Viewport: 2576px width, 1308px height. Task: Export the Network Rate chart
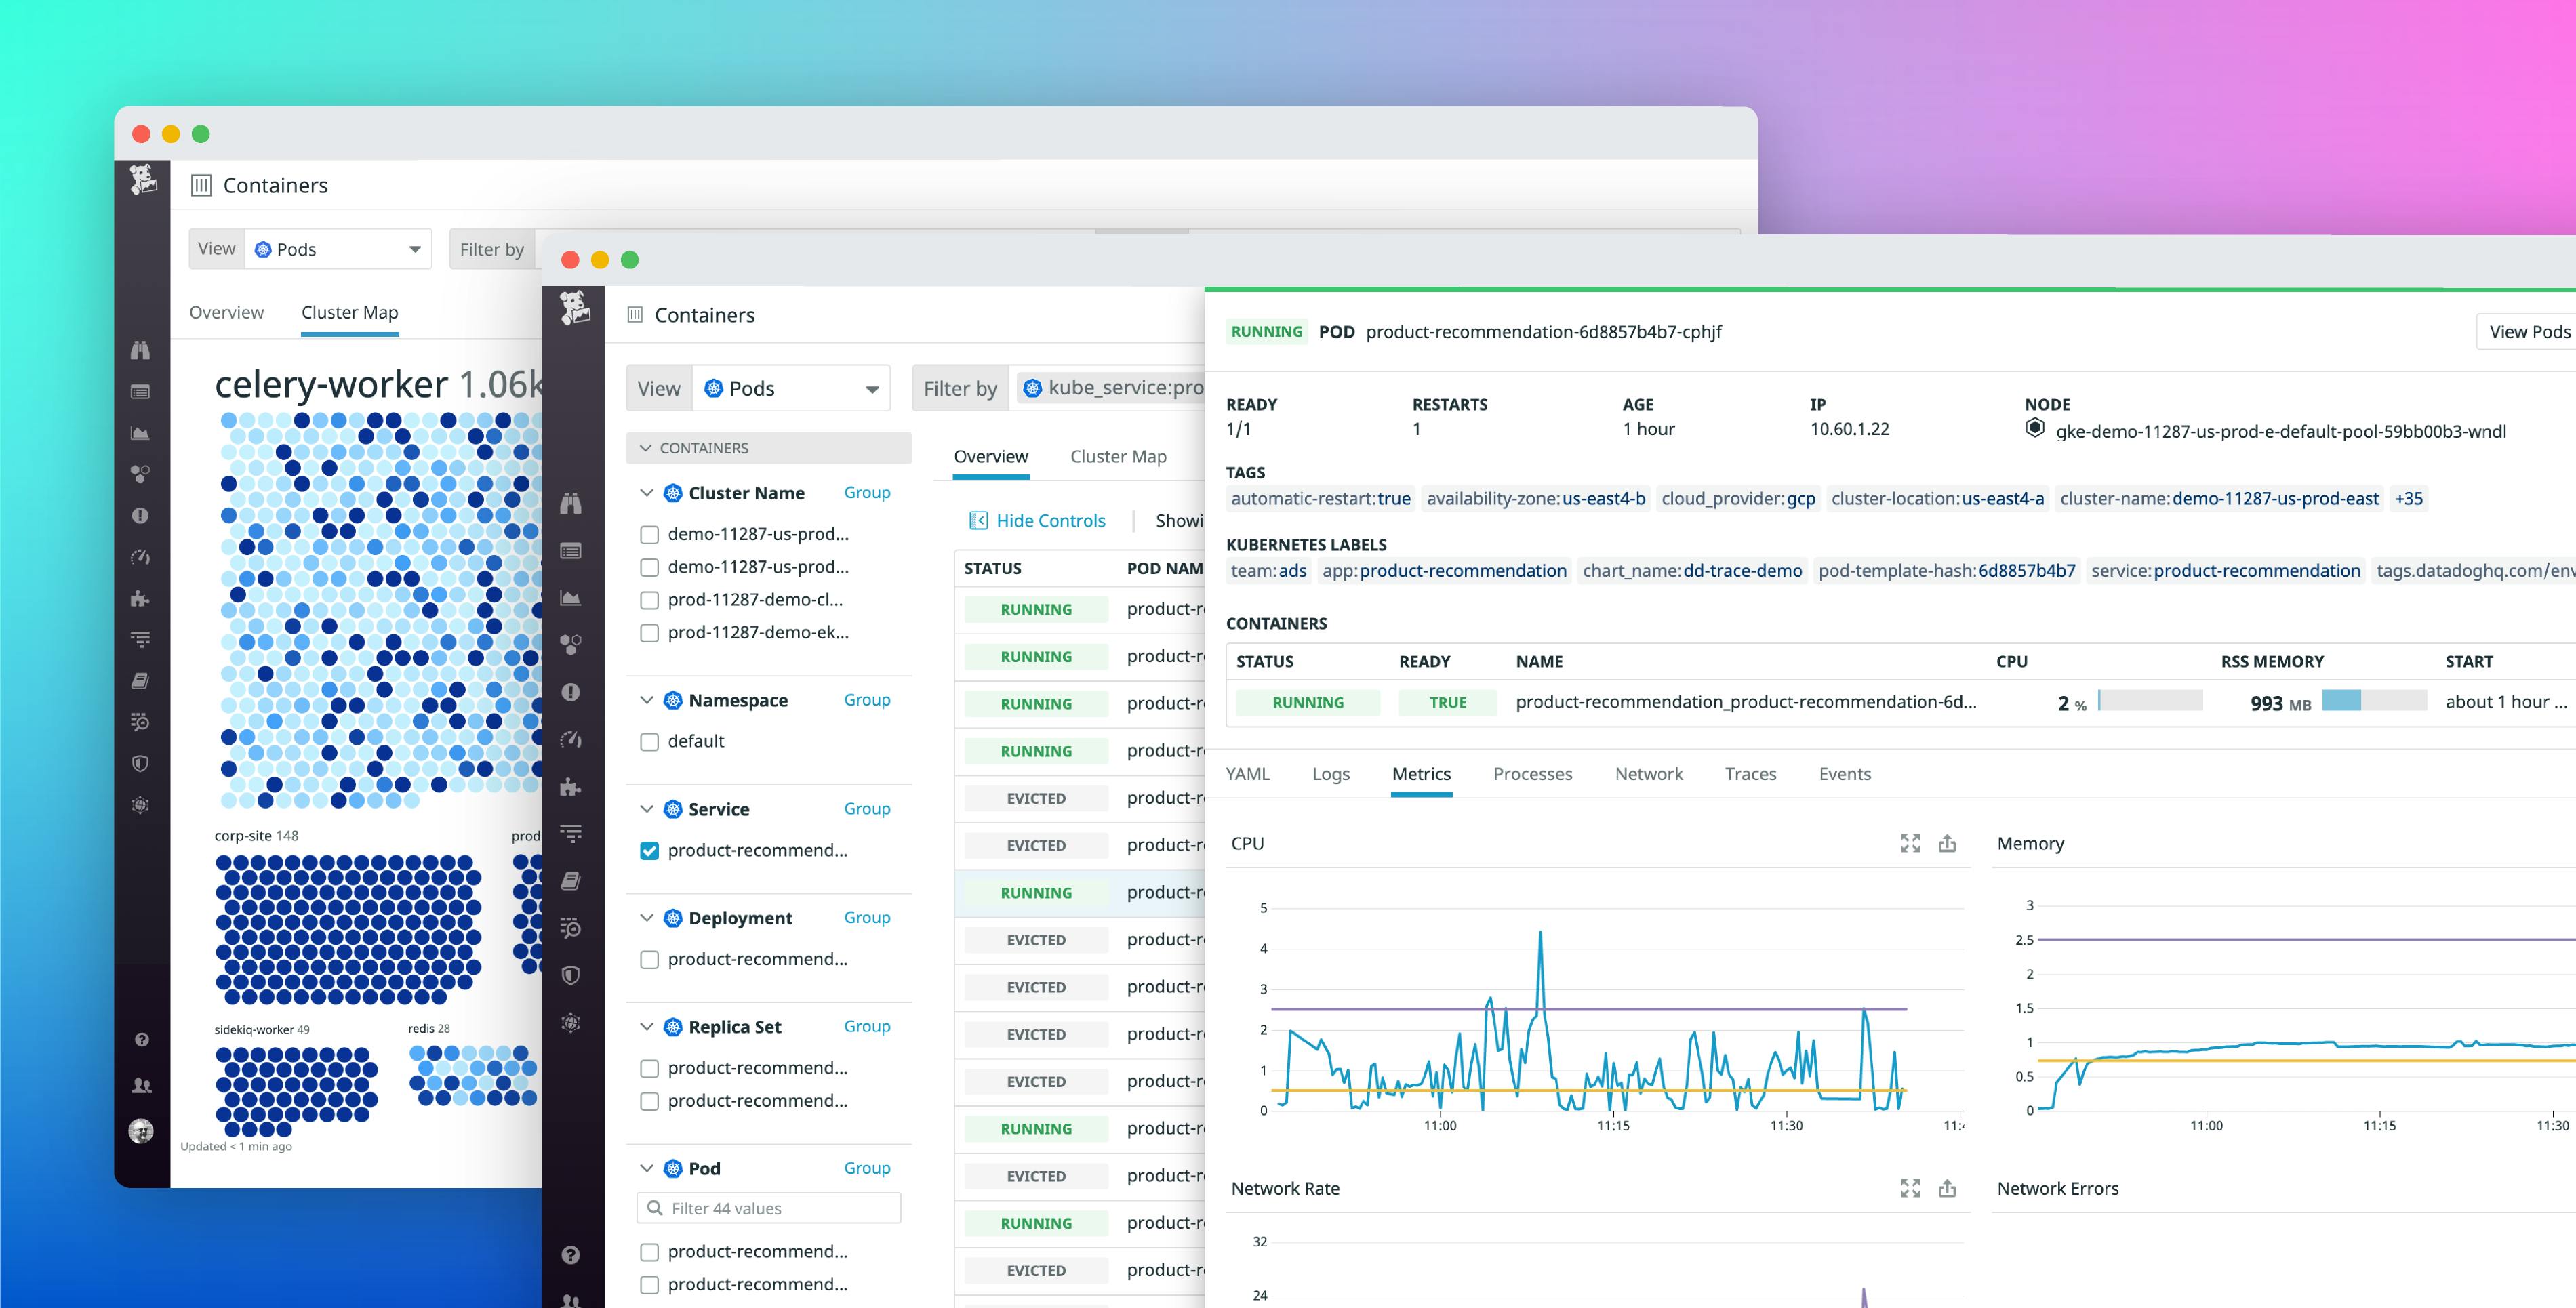(x=1948, y=1188)
